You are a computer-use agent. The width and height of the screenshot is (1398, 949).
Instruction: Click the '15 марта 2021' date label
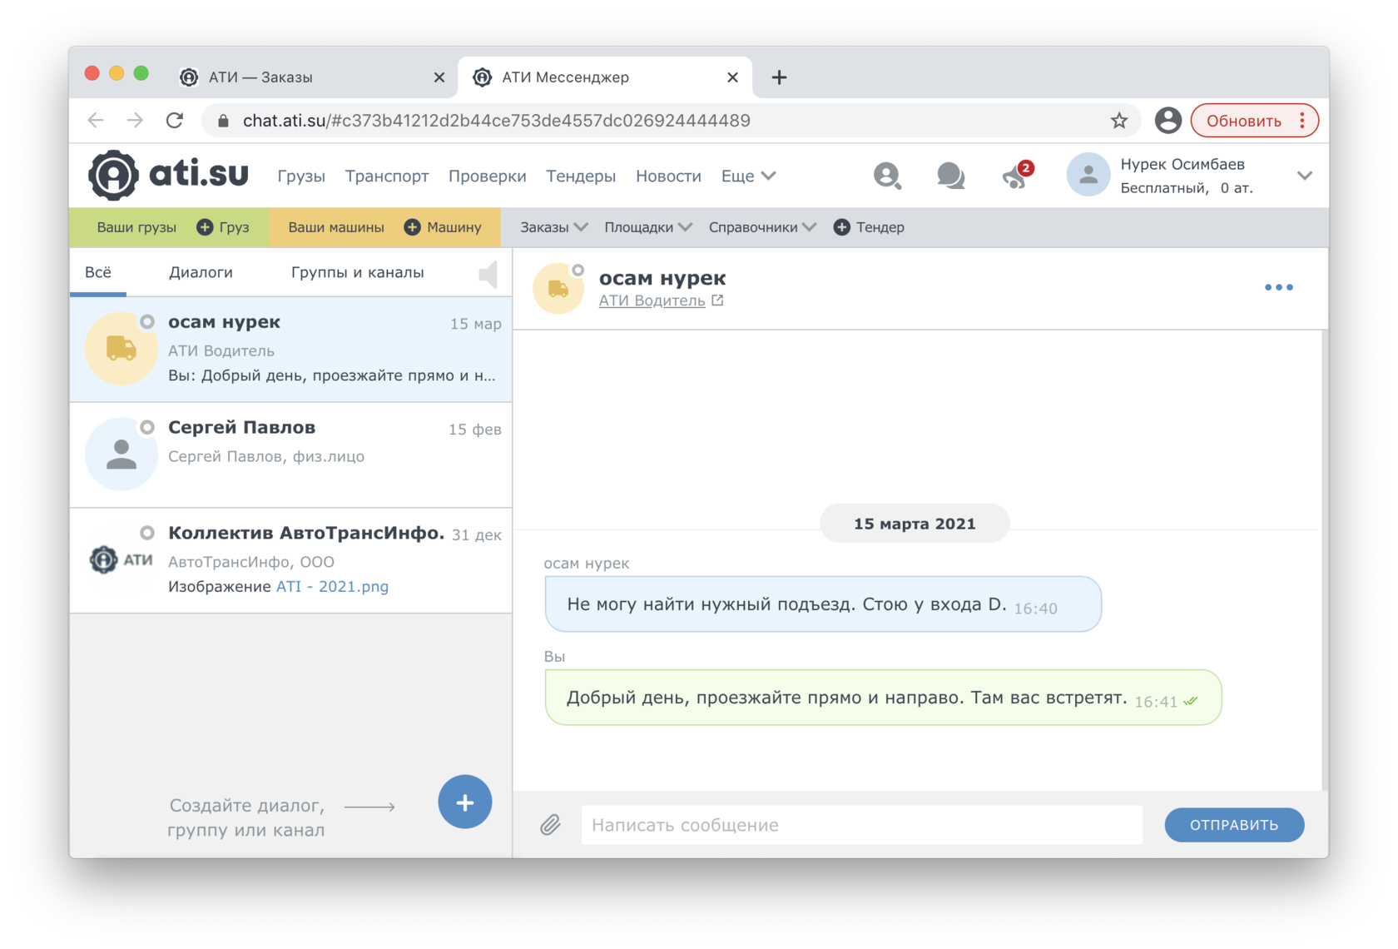[x=915, y=524]
